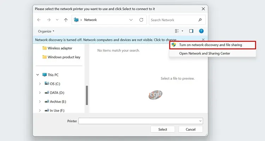Screen dimensions: 265x141
Task: Select Network in the address breadcrumb
Action: pos(90,20)
